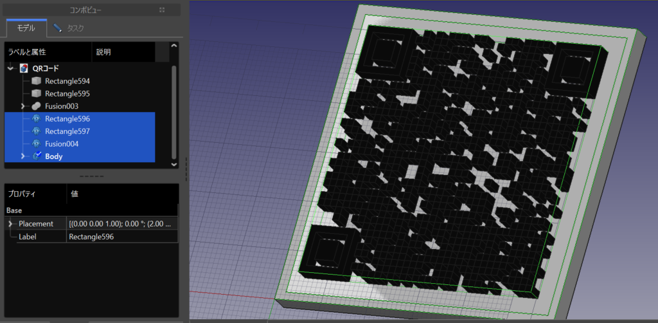Select Fusion003 in the model tree

pyautogui.click(x=62, y=106)
